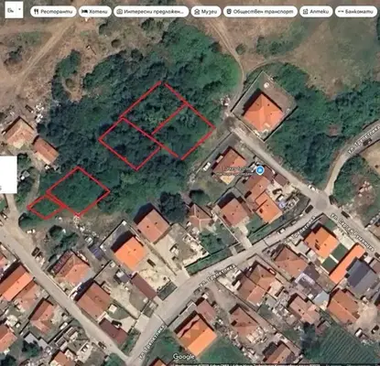Select the Хотели category chip

(95, 12)
